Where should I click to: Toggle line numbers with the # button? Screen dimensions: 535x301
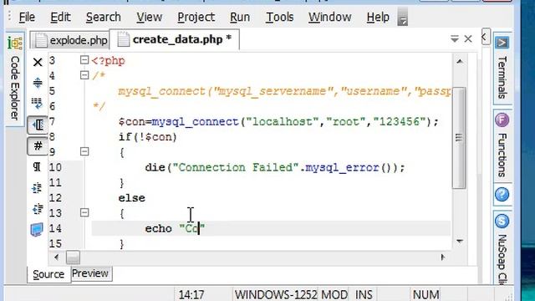point(38,146)
